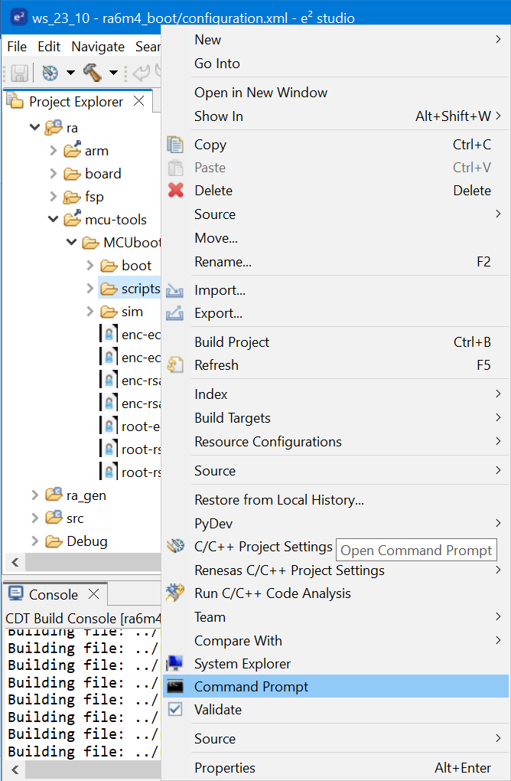Select the Console tab
Viewport: 511px width, 781px height.
pyautogui.click(x=55, y=593)
